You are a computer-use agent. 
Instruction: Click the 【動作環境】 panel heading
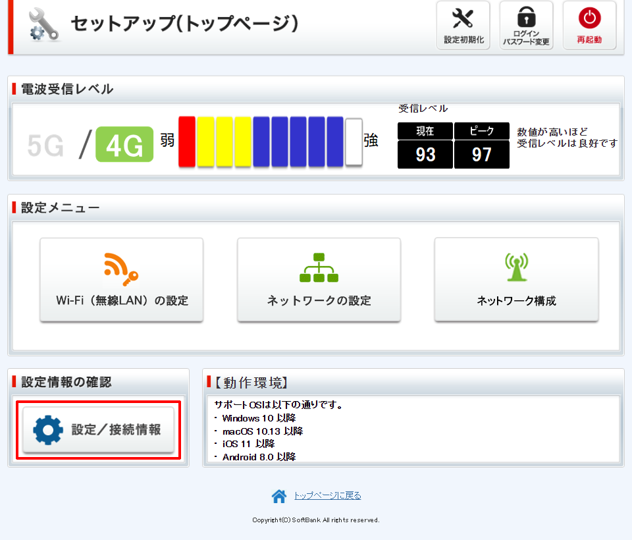[251, 383]
